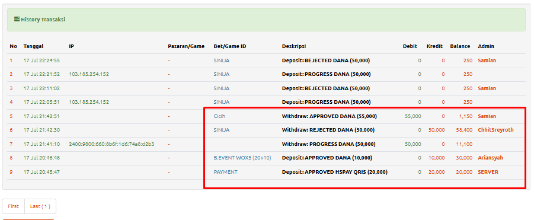Click admin Samian in row 1
Viewport: 534px width, 220px height.
(487, 60)
